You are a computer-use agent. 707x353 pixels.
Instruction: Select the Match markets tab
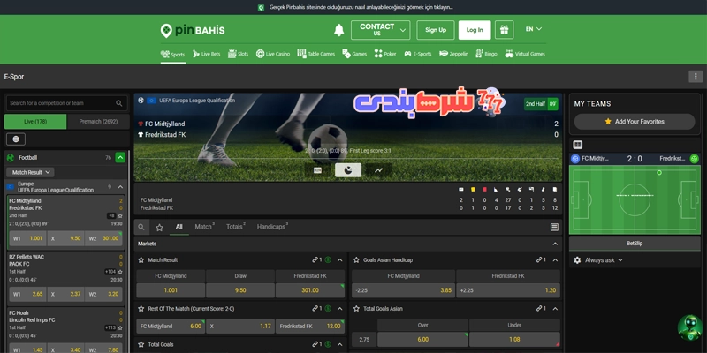coord(205,227)
